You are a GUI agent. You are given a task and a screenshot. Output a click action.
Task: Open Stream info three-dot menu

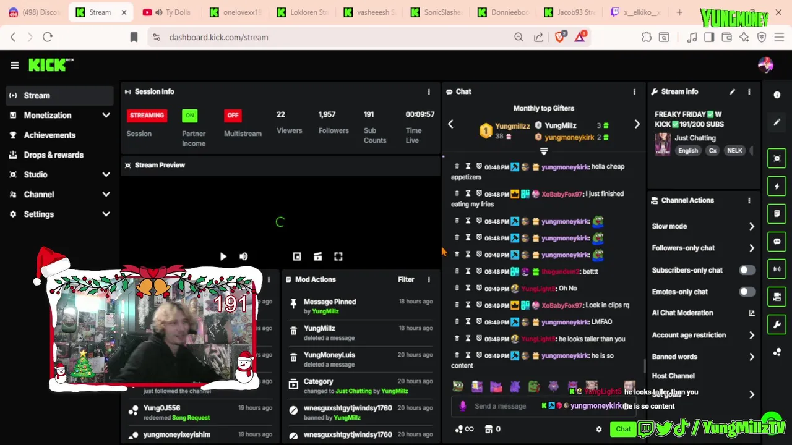pos(749,91)
